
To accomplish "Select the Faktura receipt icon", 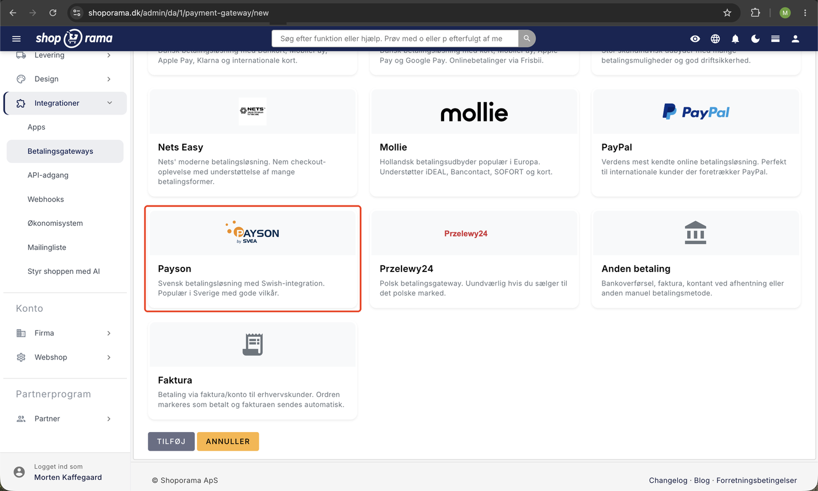I will [x=252, y=344].
